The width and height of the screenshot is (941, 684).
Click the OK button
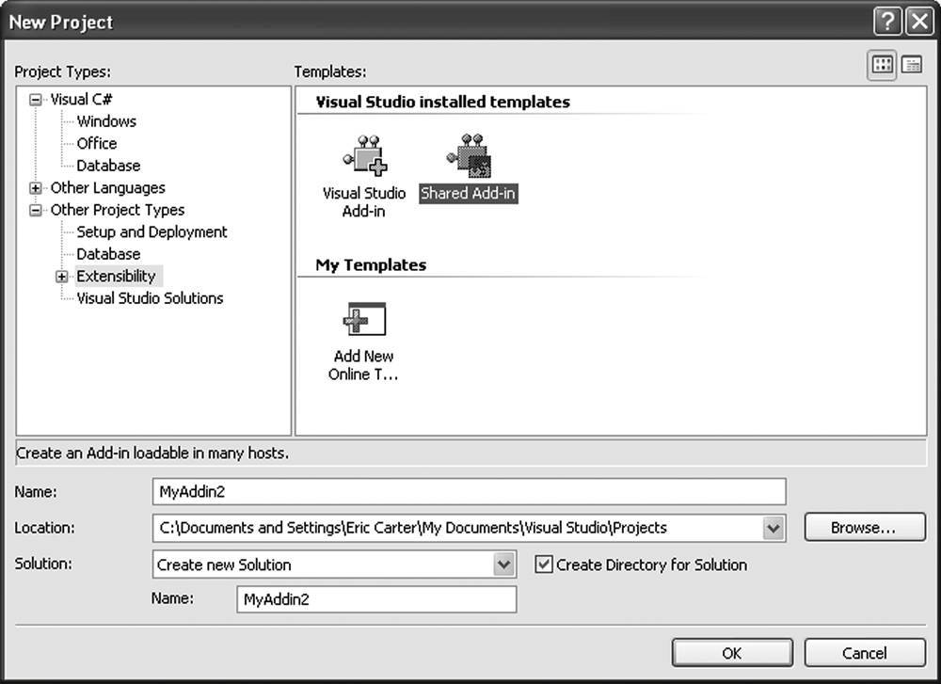[732, 653]
